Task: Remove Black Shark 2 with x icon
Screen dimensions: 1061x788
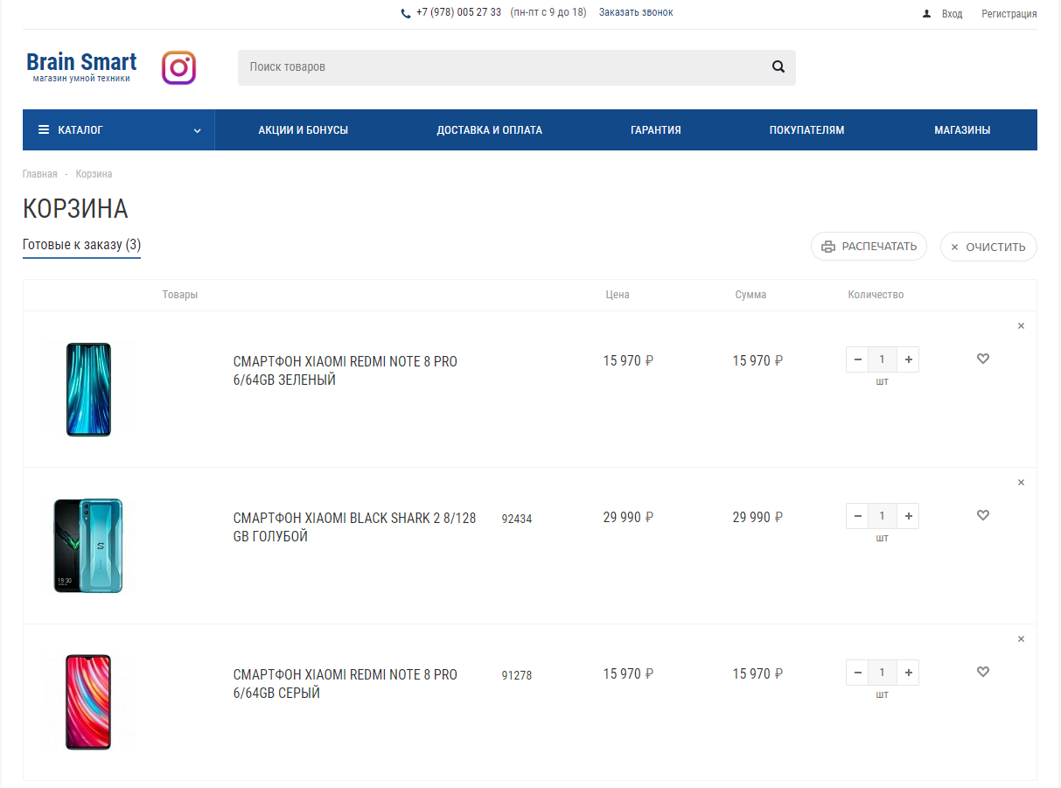Action: (x=1021, y=483)
